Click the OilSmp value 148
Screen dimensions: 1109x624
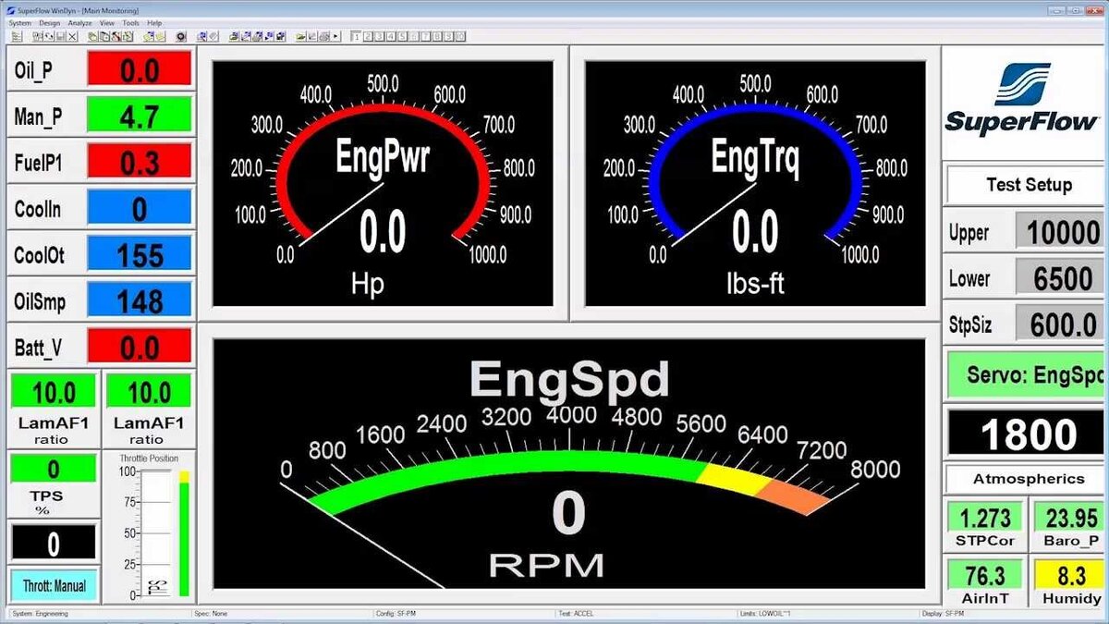click(x=139, y=300)
